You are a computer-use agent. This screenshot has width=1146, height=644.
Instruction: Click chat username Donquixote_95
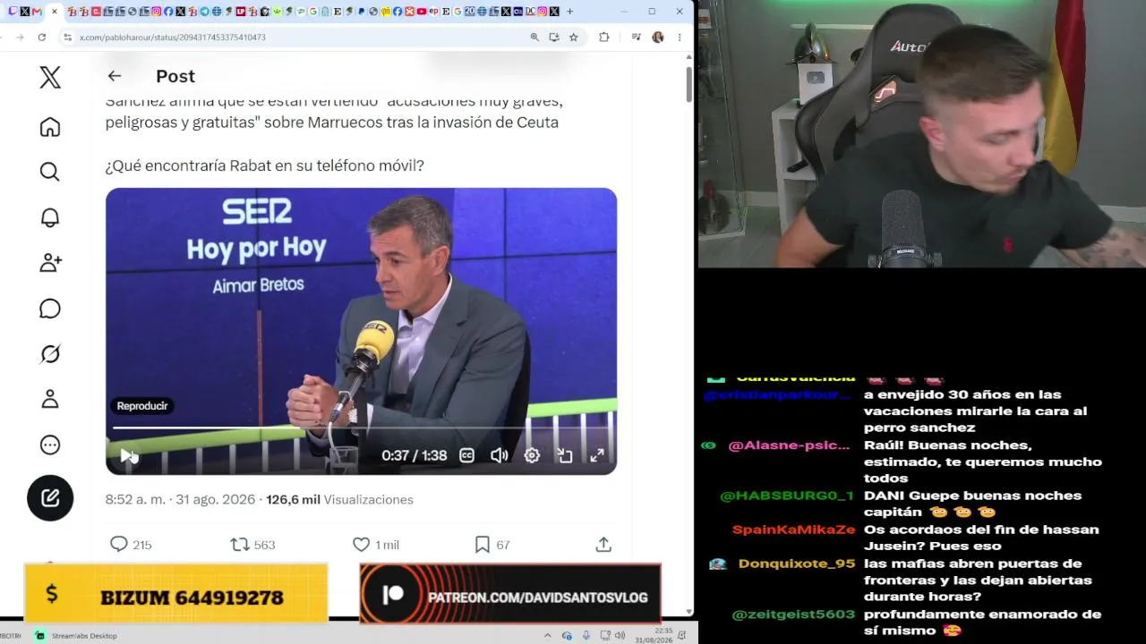[797, 563]
